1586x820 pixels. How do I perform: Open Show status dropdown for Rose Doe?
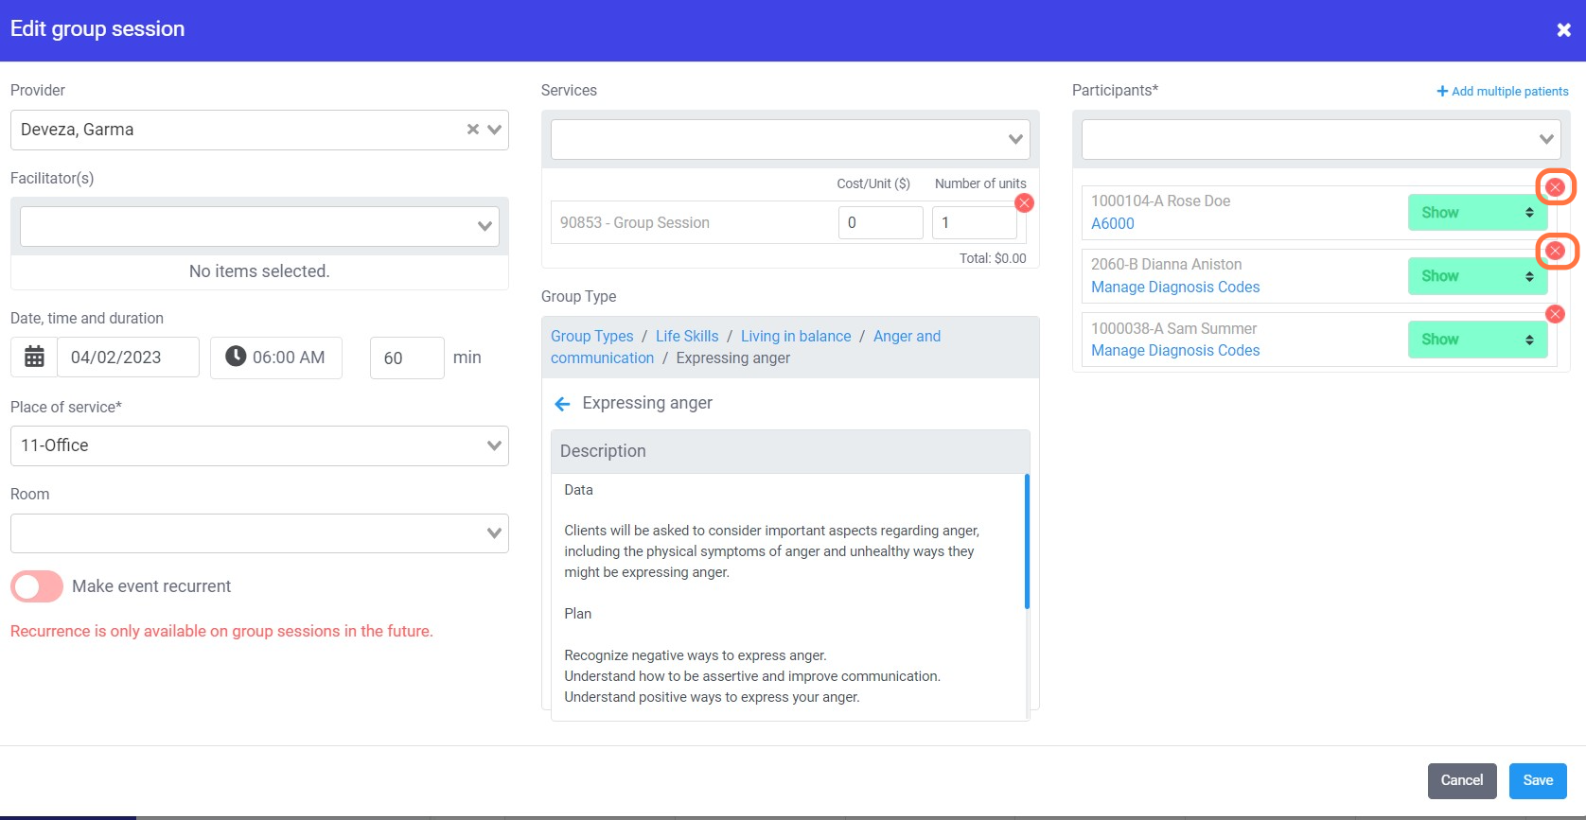[1477, 213]
